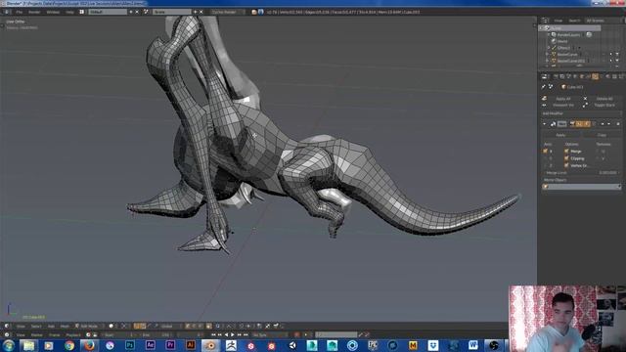Select the RenderLayers item in outliner

568,35
